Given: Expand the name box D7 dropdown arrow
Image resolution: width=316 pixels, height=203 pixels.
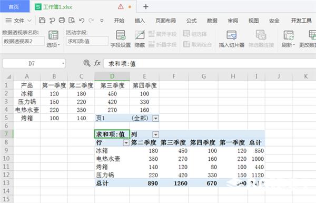Looking at the screenshot, I should (x=63, y=64).
